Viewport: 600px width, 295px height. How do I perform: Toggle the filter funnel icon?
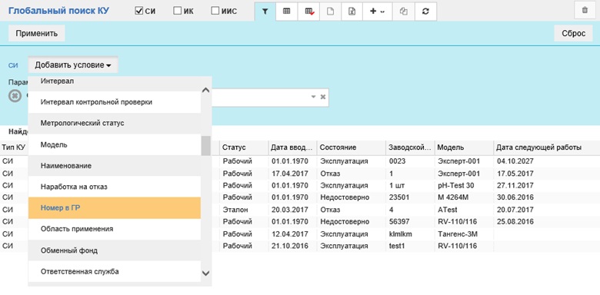coord(265,11)
